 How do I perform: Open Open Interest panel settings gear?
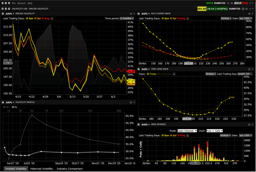[249, 125]
